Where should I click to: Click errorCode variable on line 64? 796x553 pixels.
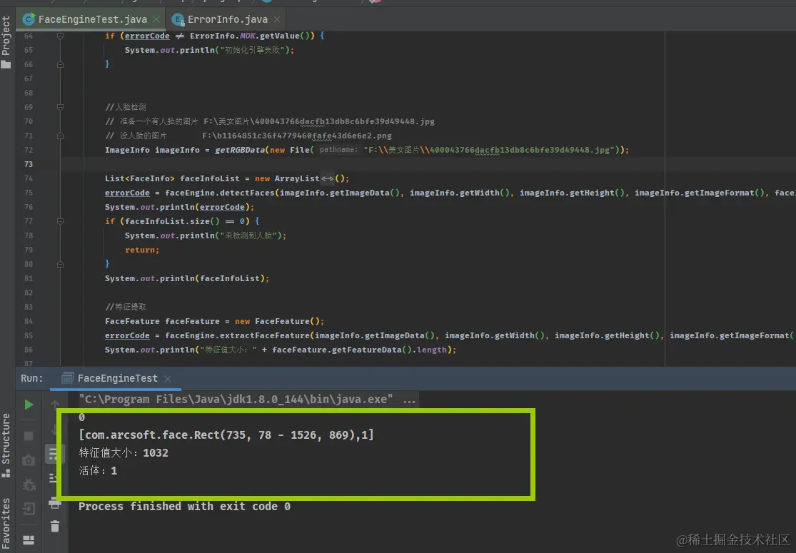pyautogui.click(x=147, y=36)
